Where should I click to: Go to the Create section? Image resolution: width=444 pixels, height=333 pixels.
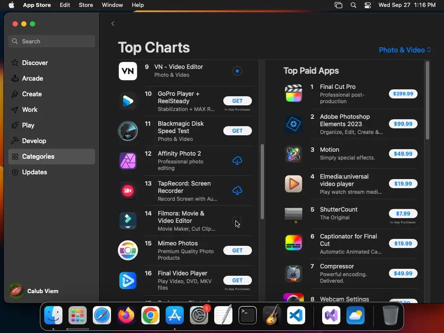pos(52,94)
